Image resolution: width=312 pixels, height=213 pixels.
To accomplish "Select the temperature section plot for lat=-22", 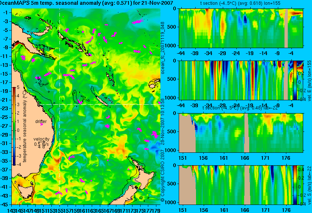I will [241, 133].
